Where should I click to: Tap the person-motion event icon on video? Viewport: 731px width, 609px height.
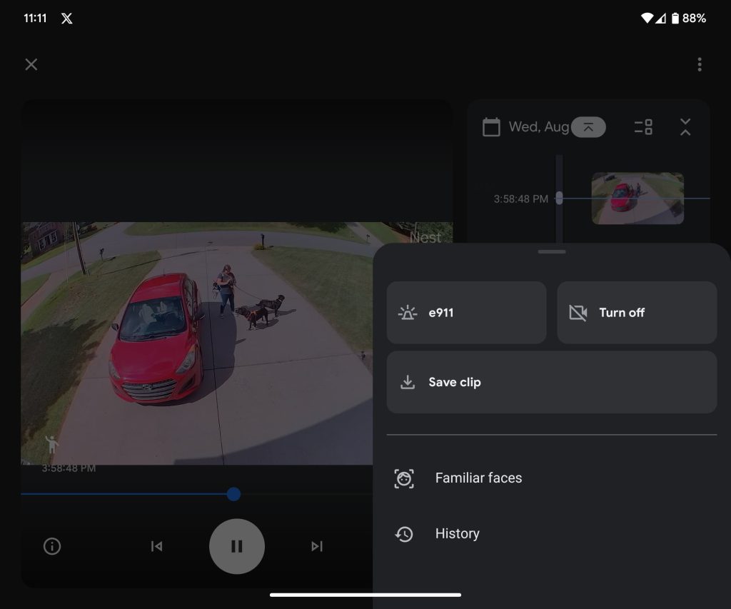pos(51,445)
